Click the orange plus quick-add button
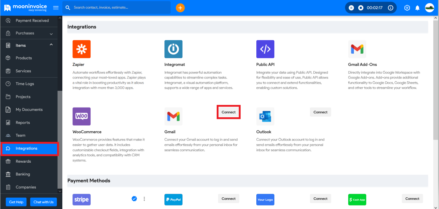Viewport: 439px width, 209px height. click(180, 8)
